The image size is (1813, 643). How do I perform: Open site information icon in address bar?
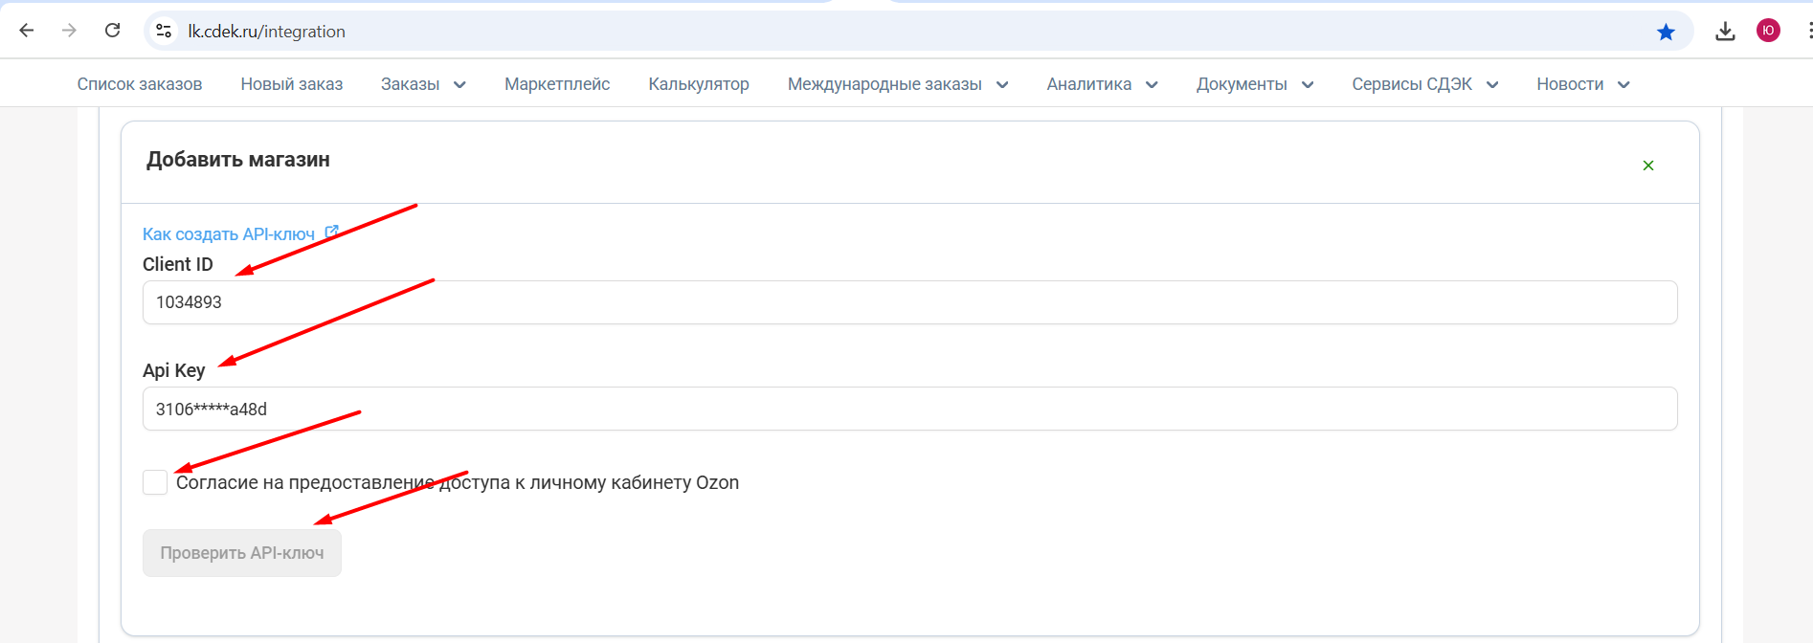tap(164, 31)
